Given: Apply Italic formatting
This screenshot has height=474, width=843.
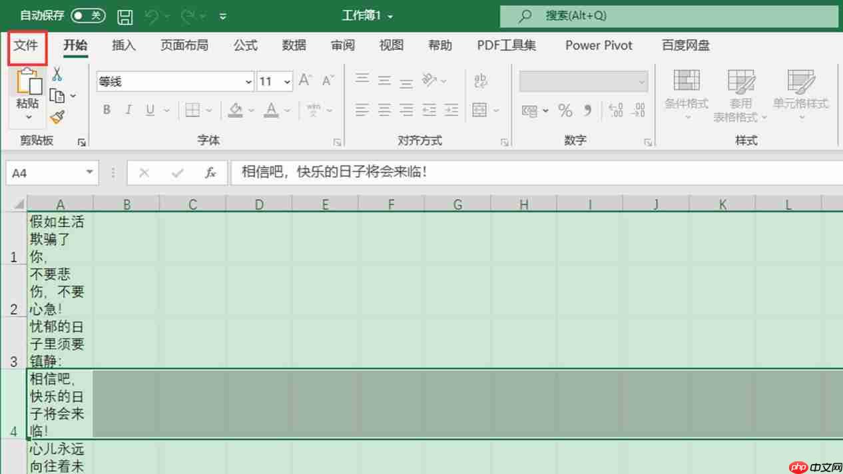Looking at the screenshot, I should point(129,110).
